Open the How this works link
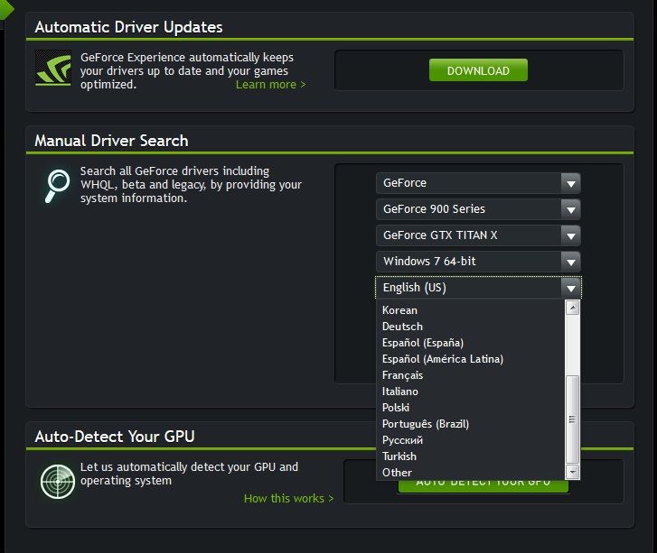The height and width of the screenshot is (553, 657). [288, 499]
